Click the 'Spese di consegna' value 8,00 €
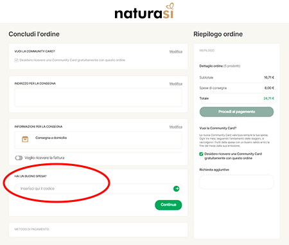This screenshot has height=245, width=289. coord(269,88)
